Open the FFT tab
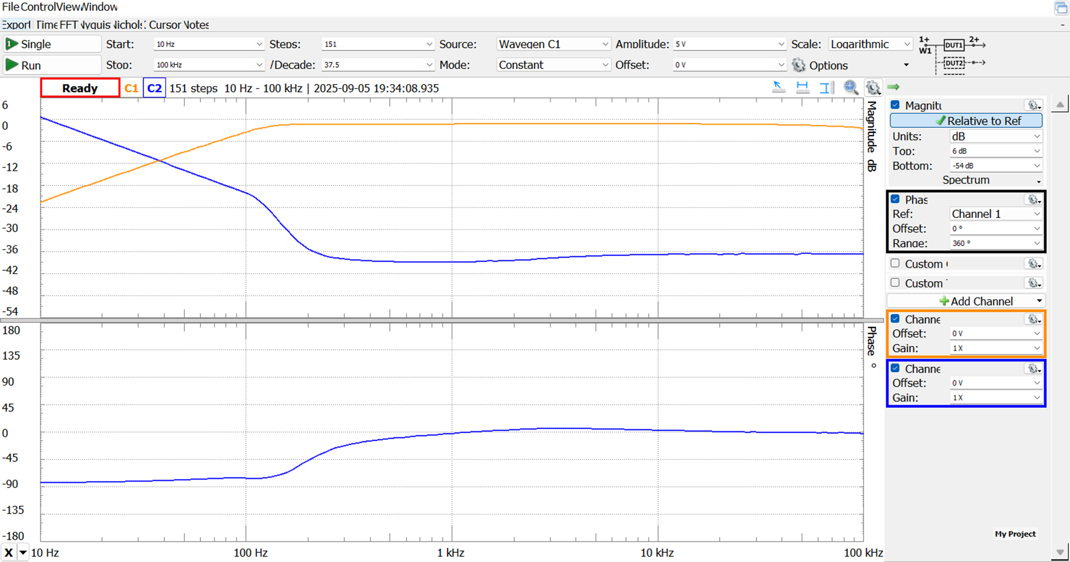1070x562 pixels. coord(69,25)
